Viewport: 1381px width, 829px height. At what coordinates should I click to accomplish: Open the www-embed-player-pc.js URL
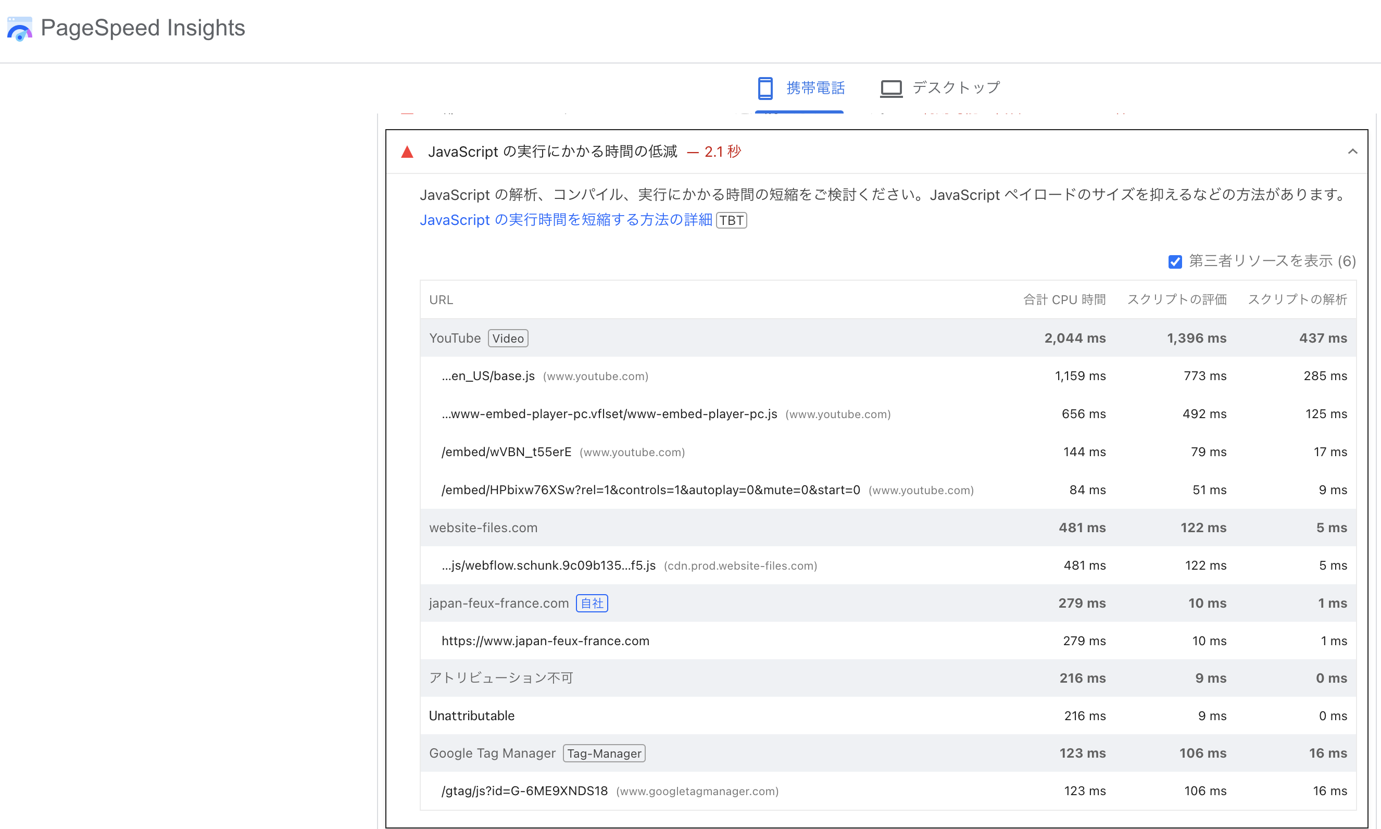(609, 414)
